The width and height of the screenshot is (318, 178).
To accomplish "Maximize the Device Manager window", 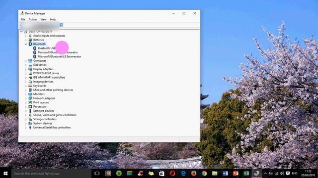I will coord(184,13).
